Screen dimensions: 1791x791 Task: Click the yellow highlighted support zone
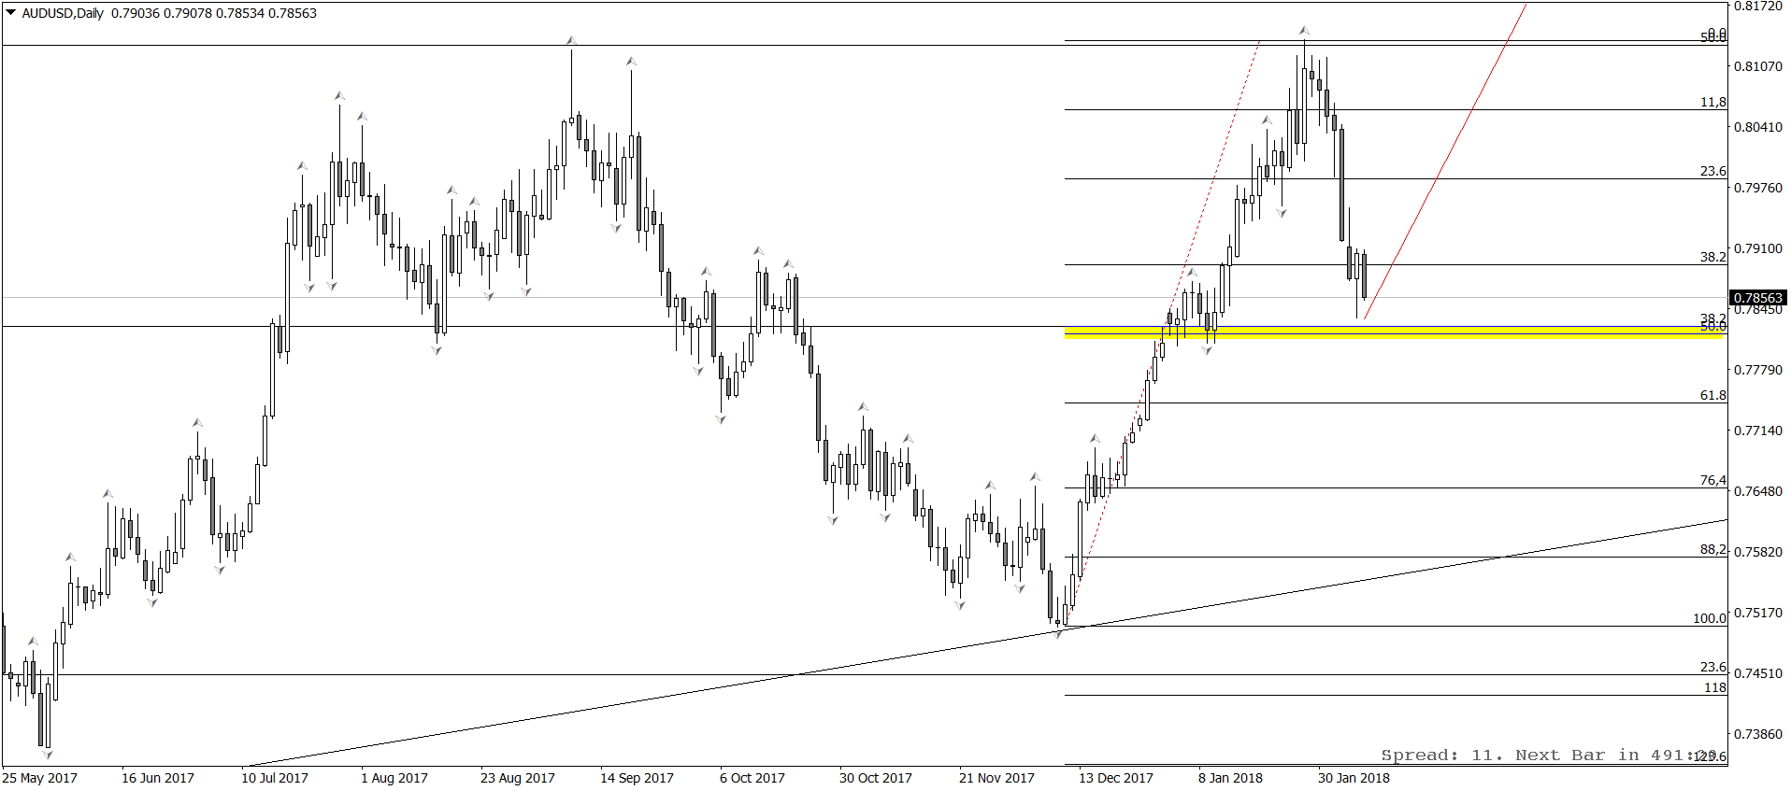click(1394, 332)
